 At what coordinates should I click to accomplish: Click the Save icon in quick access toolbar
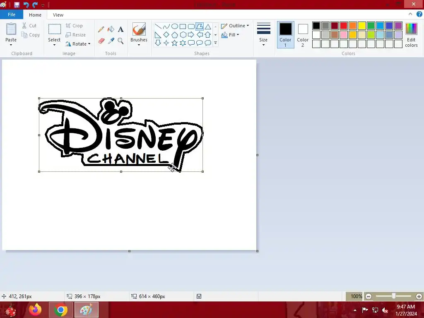pos(17,5)
